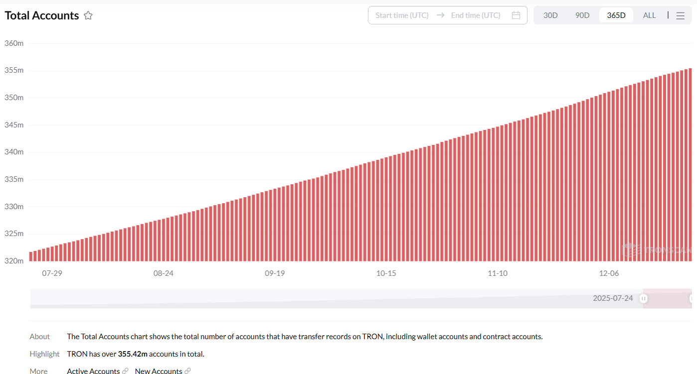Click the left handle of the range slider

pyautogui.click(x=644, y=299)
